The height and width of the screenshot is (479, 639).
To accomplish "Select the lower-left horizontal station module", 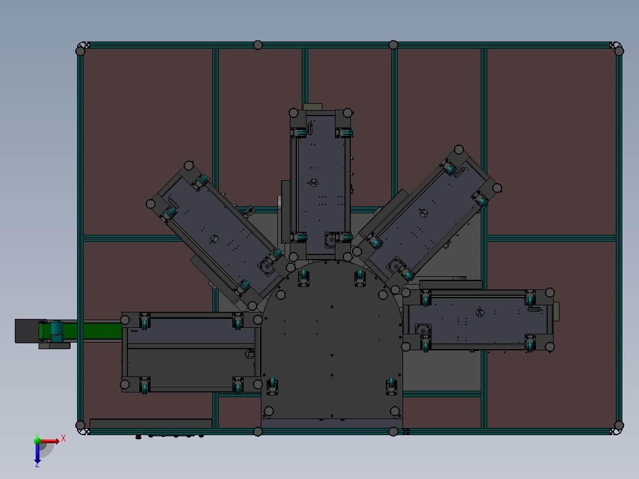I will pos(191,353).
